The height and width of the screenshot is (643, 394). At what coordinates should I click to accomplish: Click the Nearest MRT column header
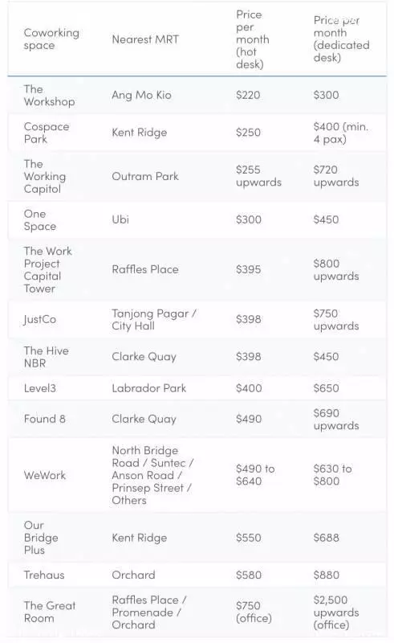click(x=145, y=39)
